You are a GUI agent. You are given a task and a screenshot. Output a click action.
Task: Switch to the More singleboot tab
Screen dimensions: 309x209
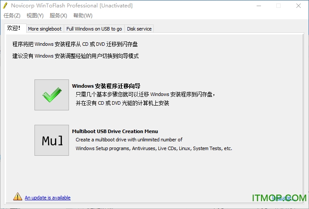tap(45, 29)
